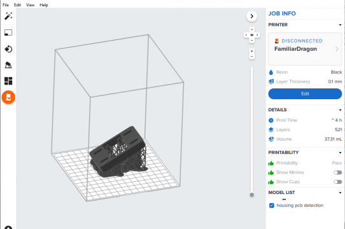
Task: Click the blue Edit button
Action: coord(305,94)
